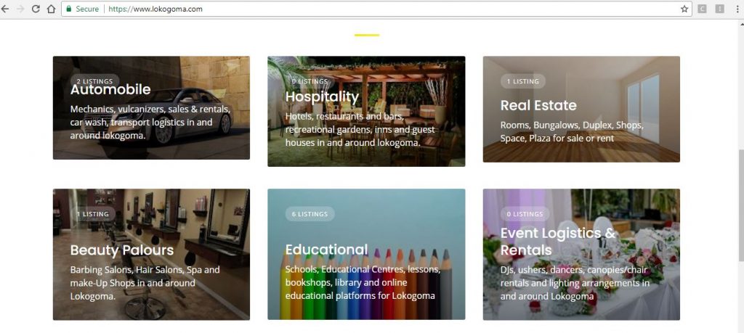Click the lokogoma.com URL address field
Screen dimensions: 744x333
click(363, 9)
